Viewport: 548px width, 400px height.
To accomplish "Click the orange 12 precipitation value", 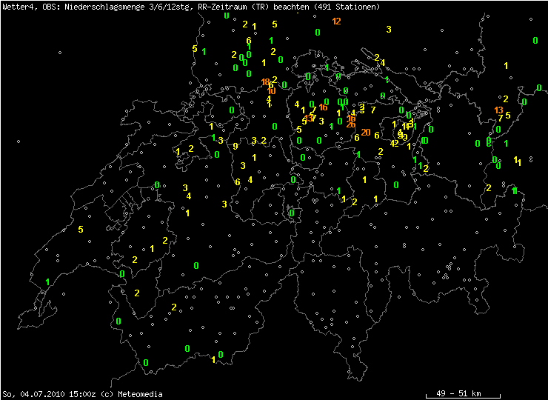I will pyautogui.click(x=337, y=21).
